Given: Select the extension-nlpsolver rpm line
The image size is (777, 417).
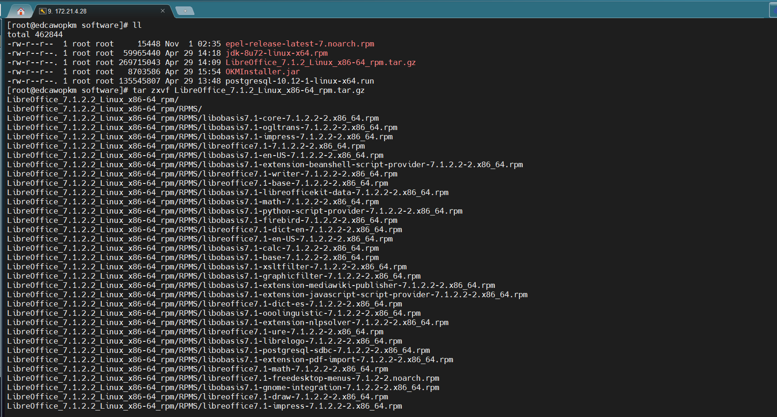Looking at the screenshot, I should pos(228,322).
